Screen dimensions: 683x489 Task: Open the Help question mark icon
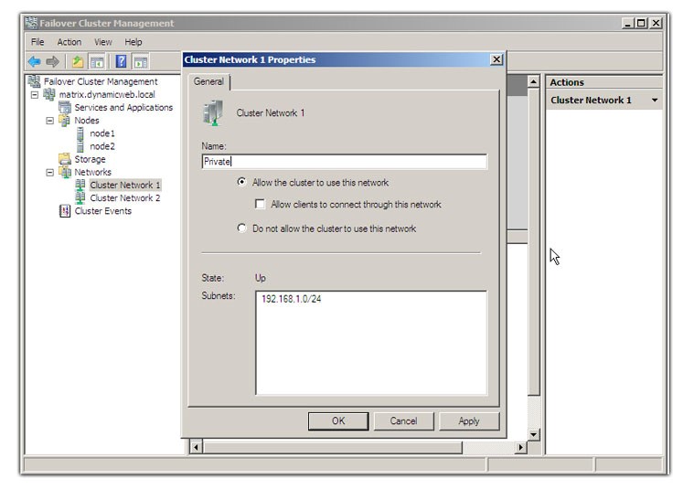click(121, 62)
